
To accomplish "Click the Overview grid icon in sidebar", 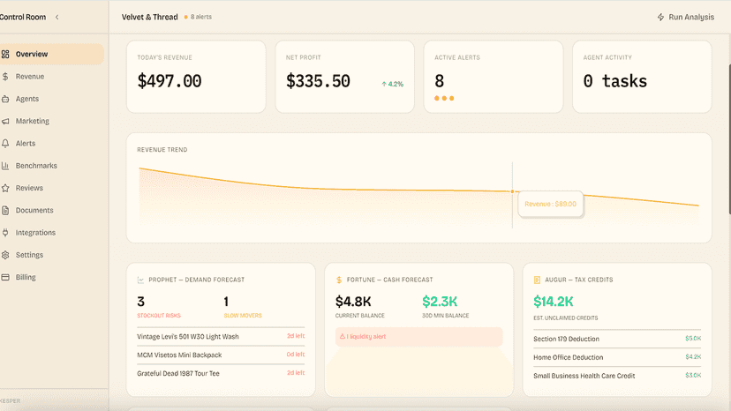I will pos(5,54).
